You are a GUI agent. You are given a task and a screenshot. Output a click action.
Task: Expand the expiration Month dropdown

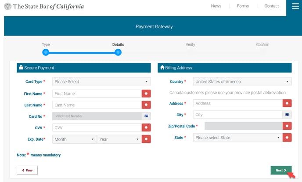coord(74,139)
